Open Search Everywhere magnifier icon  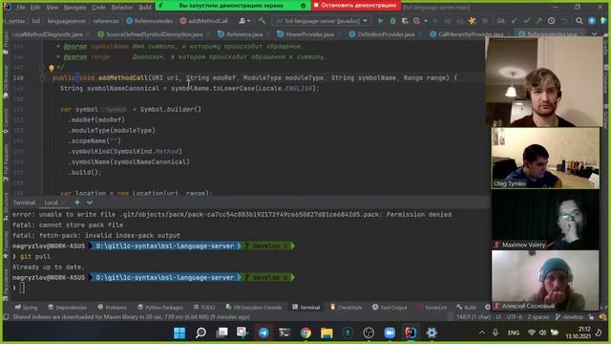(x=579, y=21)
